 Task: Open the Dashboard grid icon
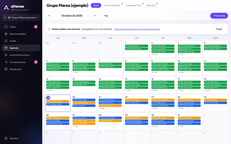(x=6, y=69)
